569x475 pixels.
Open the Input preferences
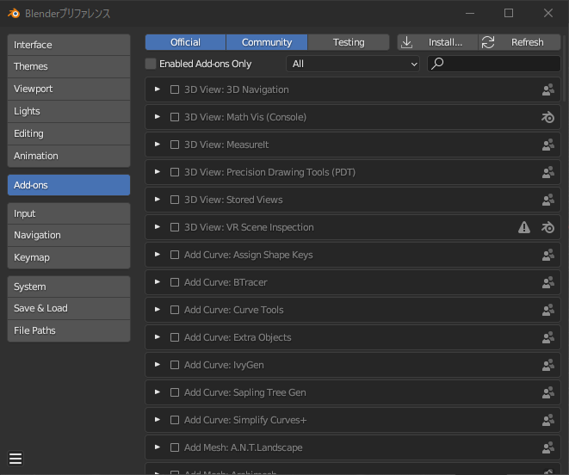tap(69, 213)
